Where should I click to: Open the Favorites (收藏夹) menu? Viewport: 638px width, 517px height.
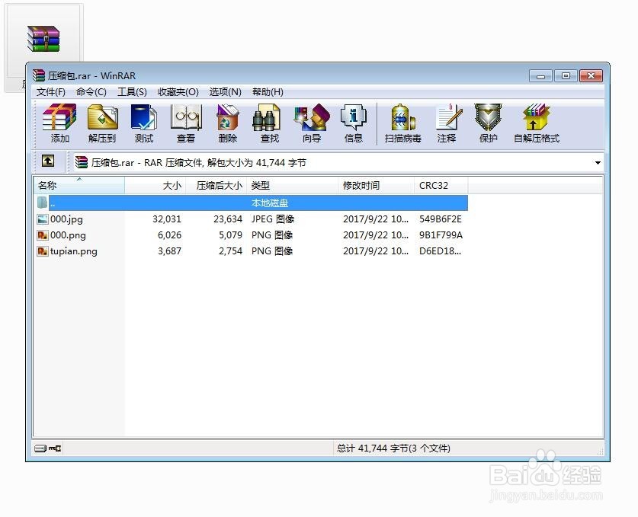[178, 92]
